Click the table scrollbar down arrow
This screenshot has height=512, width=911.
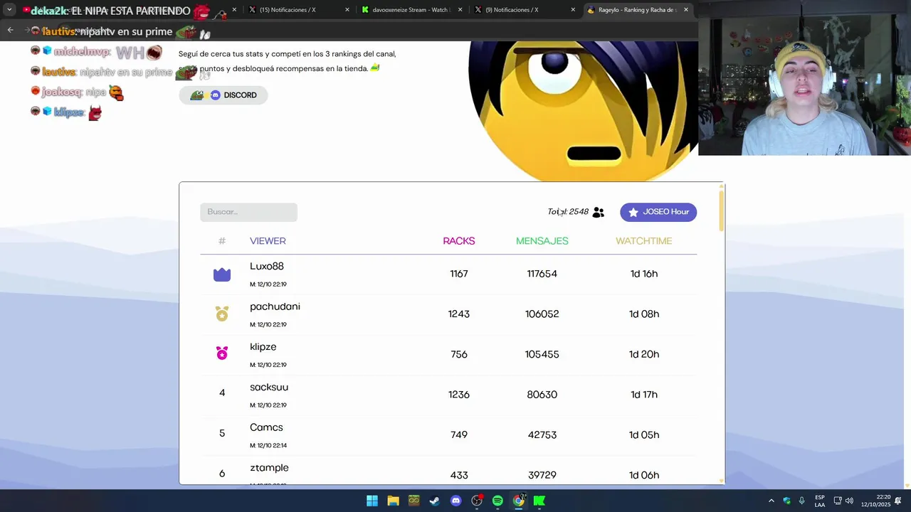point(722,481)
